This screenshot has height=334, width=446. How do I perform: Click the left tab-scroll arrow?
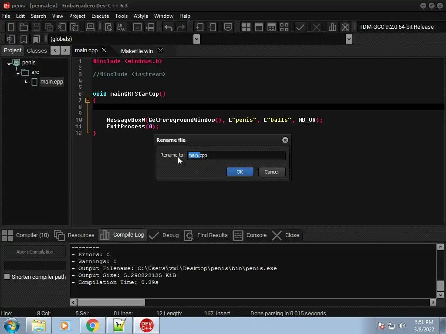55,50
